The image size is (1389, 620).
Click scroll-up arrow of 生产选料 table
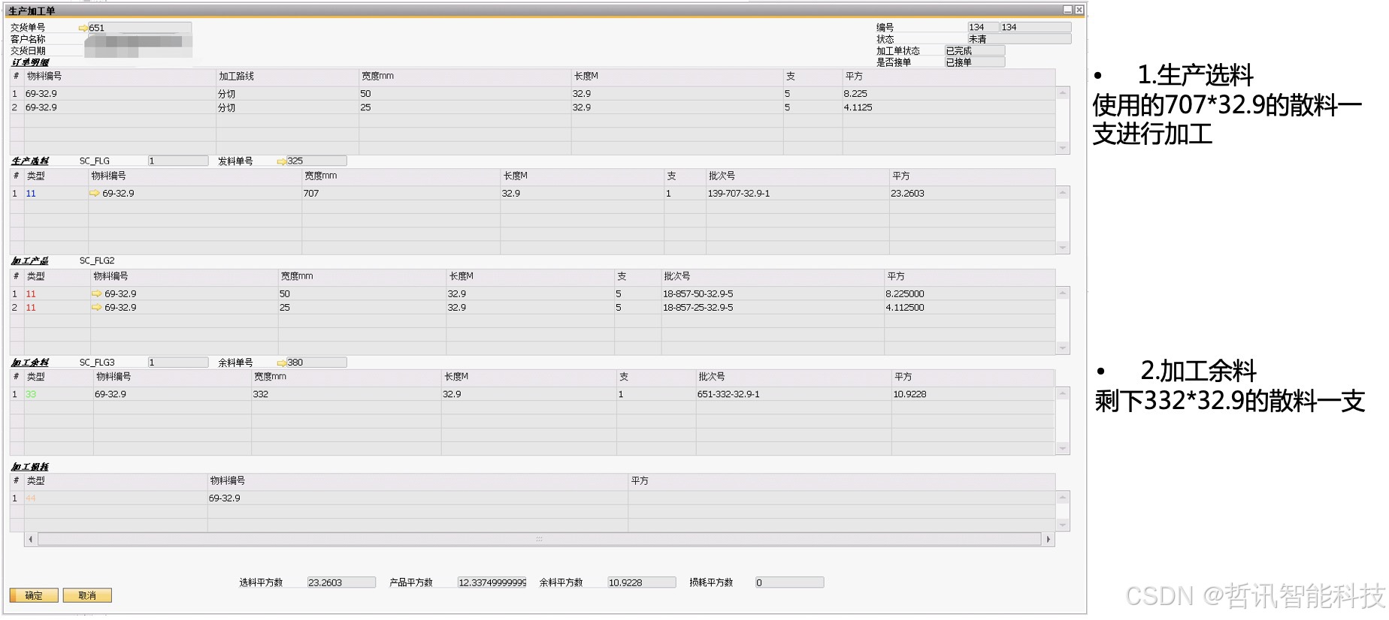tap(1063, 193)
